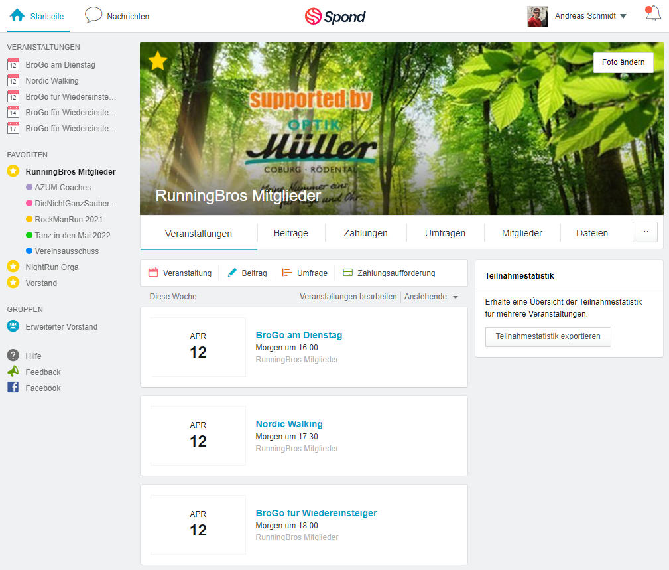Click the star icon next to Vorstand
The height and width of the screenshot is (570, 669).
[13, 283]
